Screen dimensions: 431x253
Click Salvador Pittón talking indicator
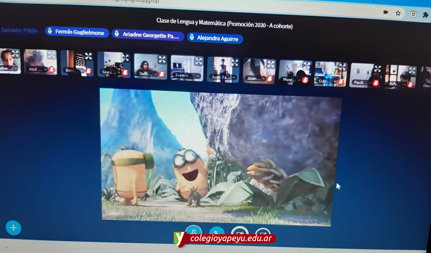19,30
